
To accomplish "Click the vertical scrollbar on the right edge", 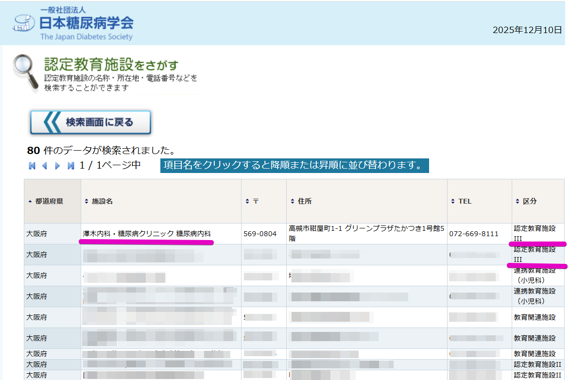I will coord(567,194).
